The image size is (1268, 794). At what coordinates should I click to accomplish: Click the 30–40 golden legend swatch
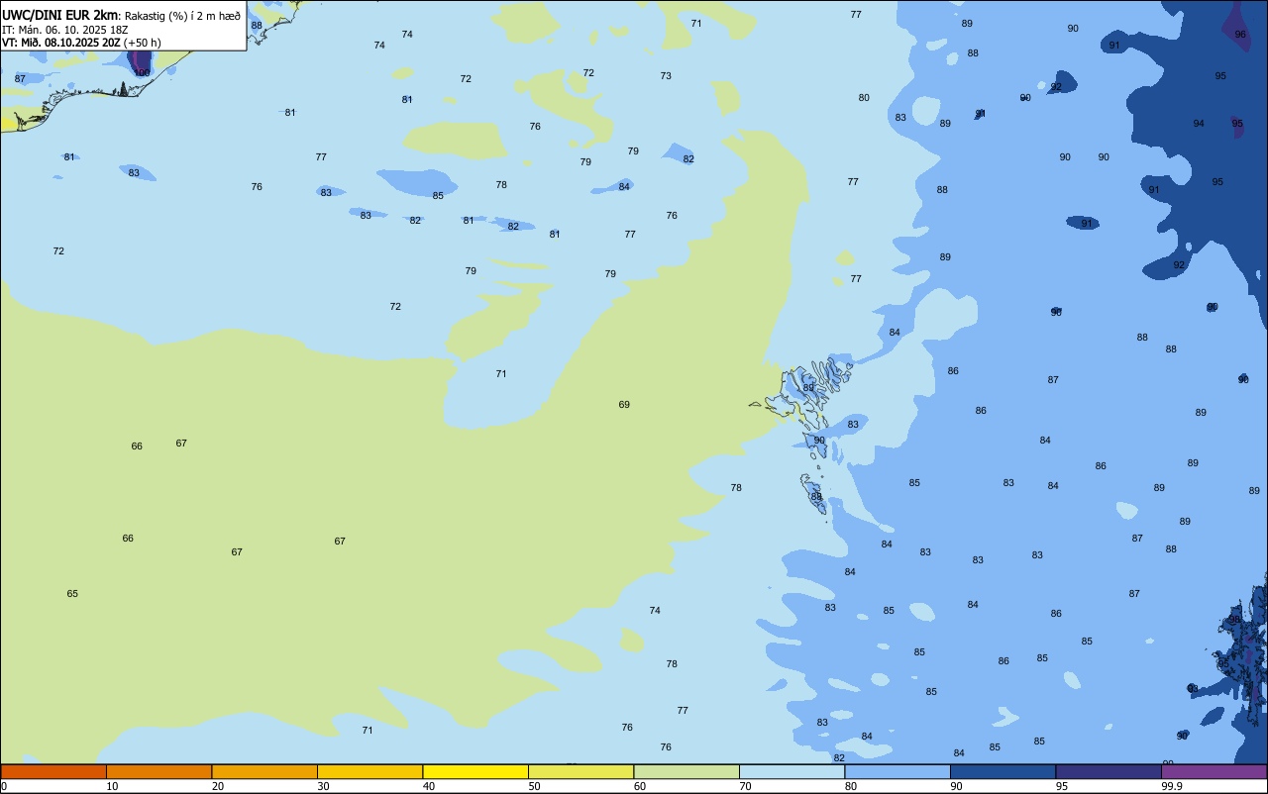[370, 771]
